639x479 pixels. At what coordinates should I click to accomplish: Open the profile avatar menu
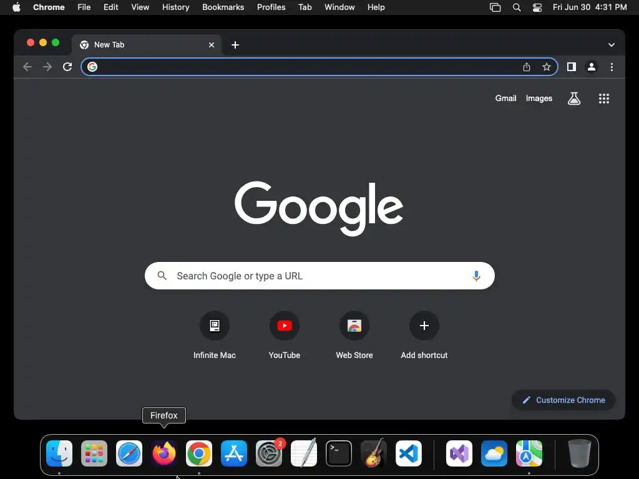(592, 67)
